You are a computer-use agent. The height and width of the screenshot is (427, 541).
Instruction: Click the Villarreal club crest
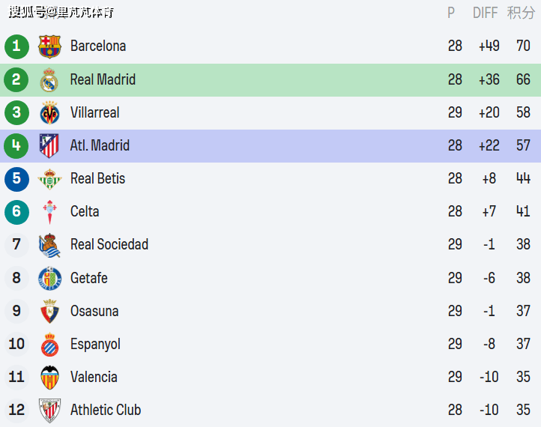click(49, 112)
